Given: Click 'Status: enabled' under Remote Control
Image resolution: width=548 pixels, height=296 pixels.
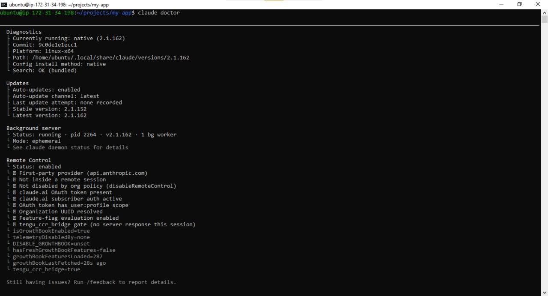Looking at the screenshot, I should pyautogui.click(x=36, y=167).
